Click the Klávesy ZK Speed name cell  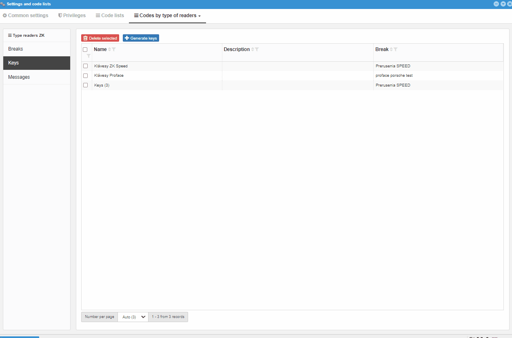(157, 66)
